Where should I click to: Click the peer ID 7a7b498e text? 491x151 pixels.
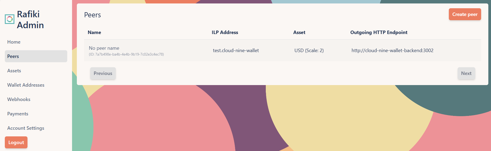click(126, 54)
